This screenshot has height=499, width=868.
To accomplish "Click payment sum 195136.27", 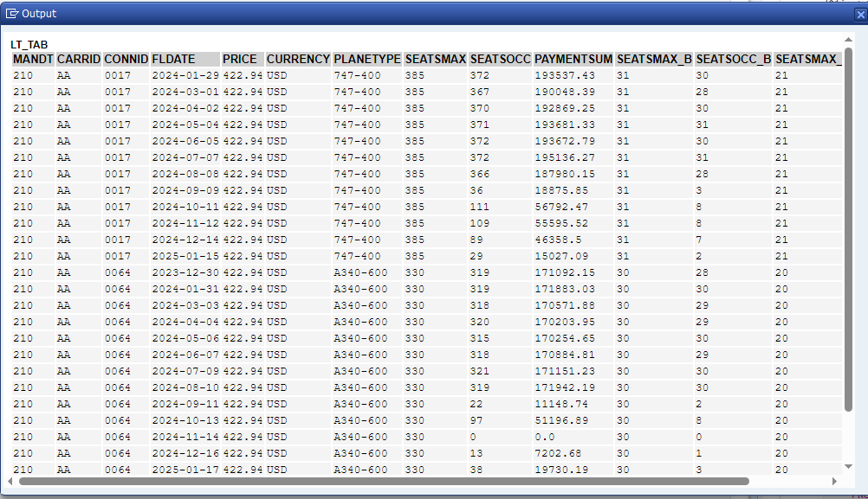I will 565,157.
